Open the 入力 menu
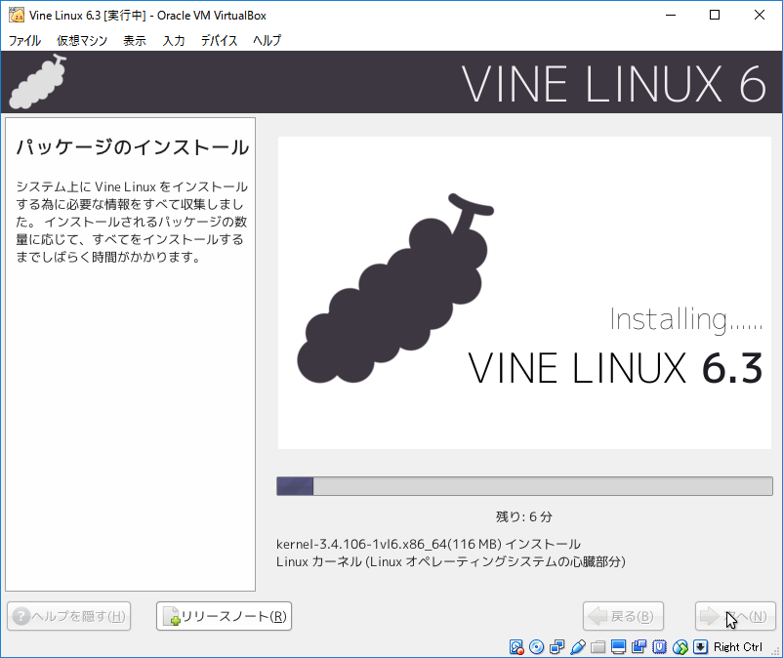Screen dimensions: 783x658 point(173,40)
